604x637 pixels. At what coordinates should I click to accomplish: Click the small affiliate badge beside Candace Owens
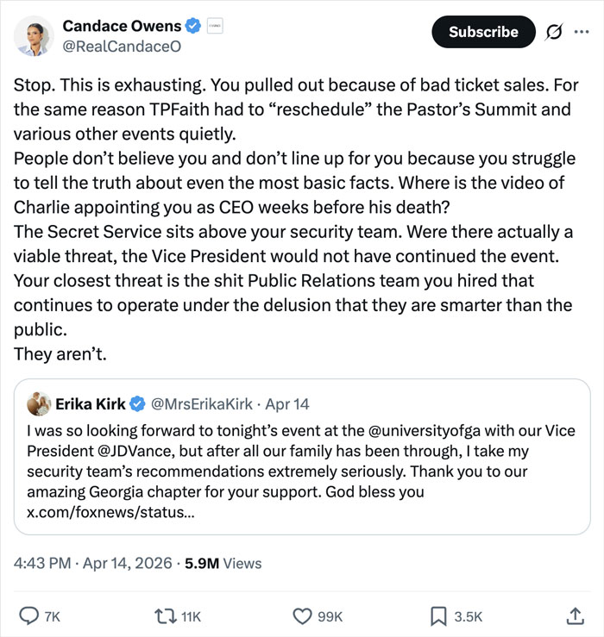216,26
